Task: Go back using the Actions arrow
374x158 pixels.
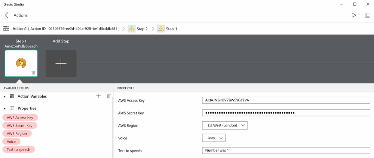Action: tap(7, 15)
